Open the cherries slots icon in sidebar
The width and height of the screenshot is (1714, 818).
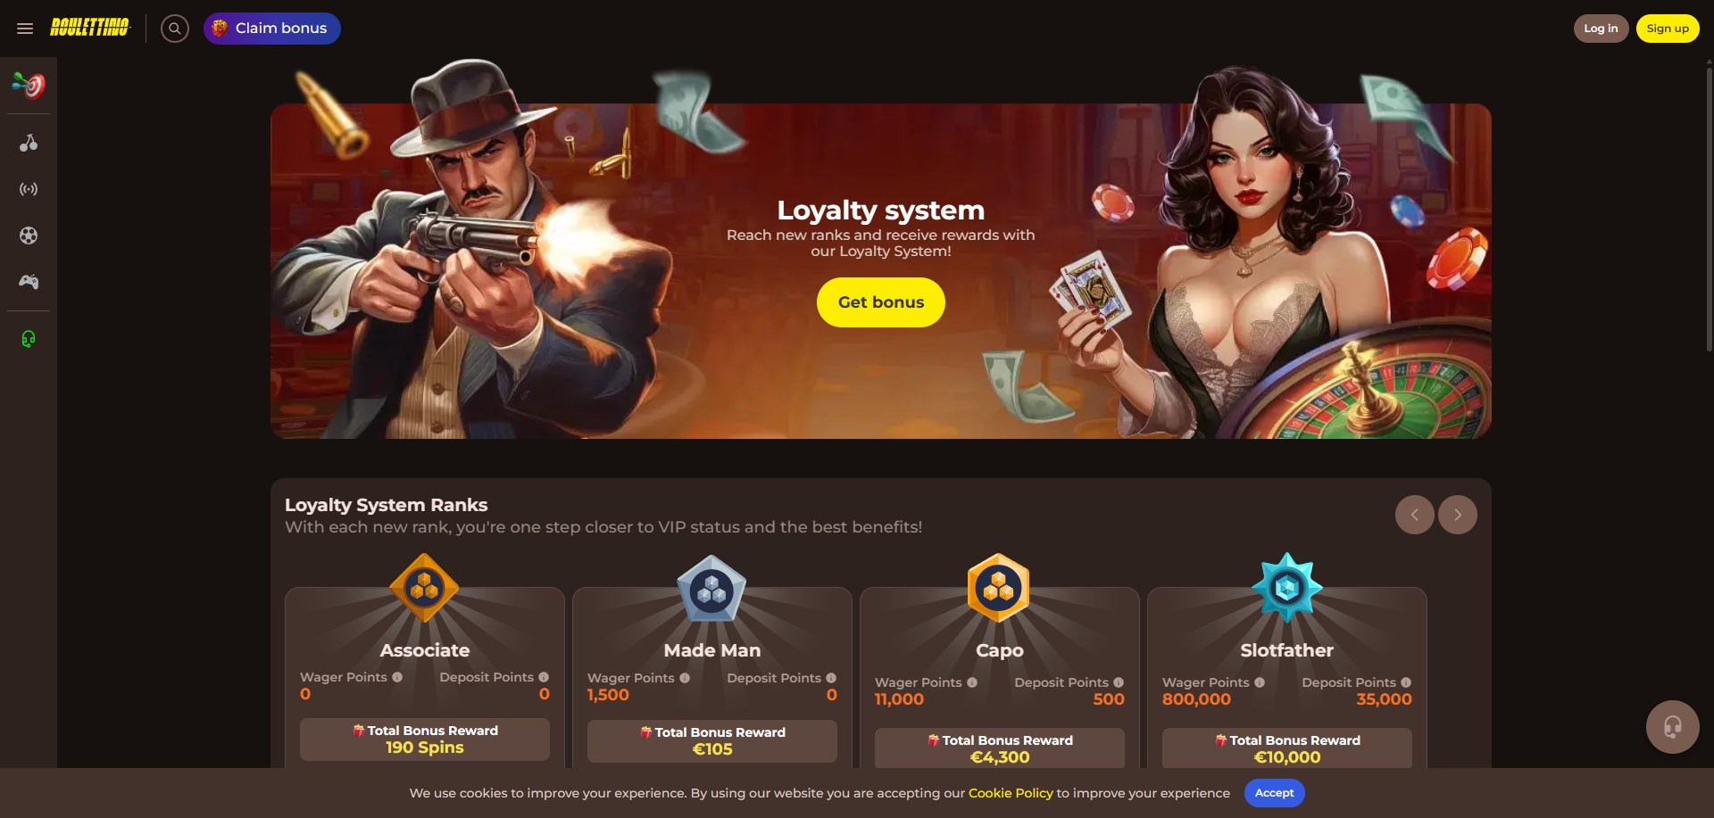point(29,143)
